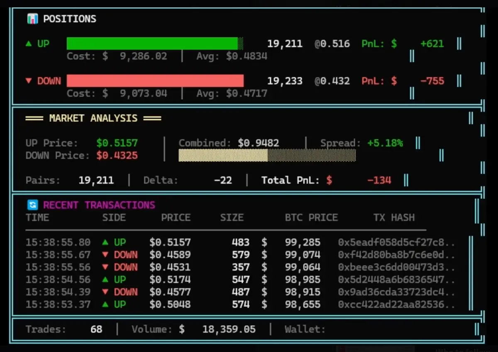Screen dimensions: 498x352
Task: Click the RECENT TRANSACTIONS heading
Action: tap(99, 205)
